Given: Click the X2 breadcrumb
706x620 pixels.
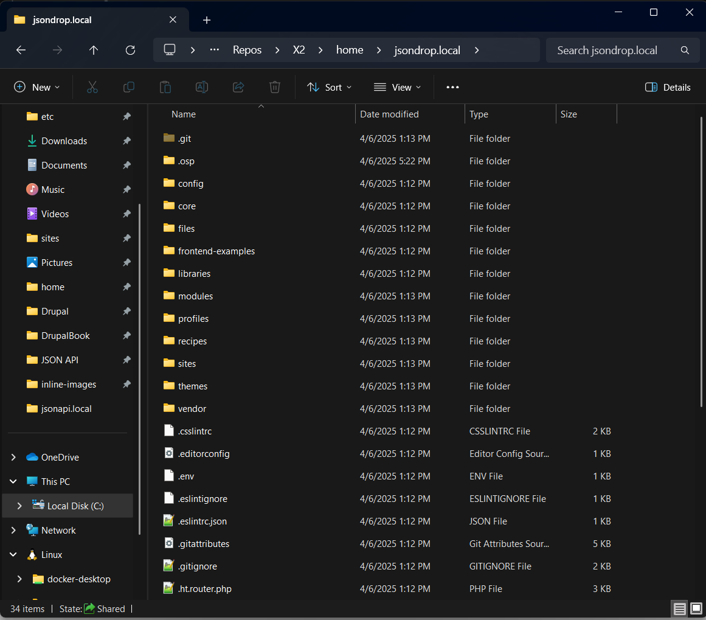Looking at the screenshot, I should 299,50.
